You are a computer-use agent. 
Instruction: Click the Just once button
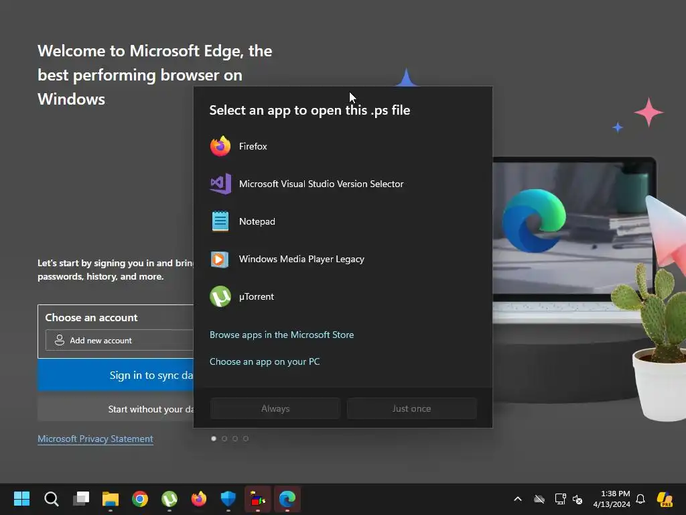[412, 408]
